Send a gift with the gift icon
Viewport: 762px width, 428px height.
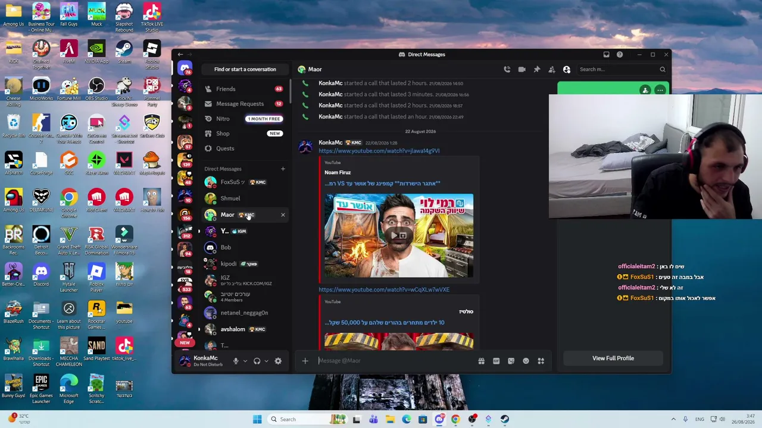481,361
